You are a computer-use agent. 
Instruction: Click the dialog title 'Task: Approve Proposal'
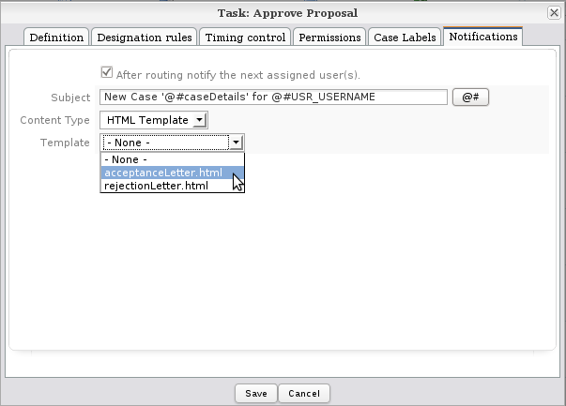pyautogui.click(x=283, y=12)
